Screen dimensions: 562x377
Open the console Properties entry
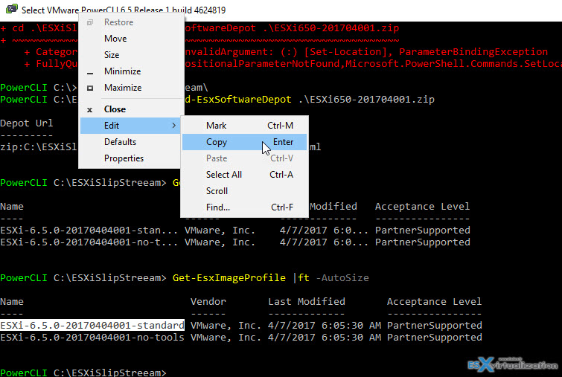click(x=124, y=158)
